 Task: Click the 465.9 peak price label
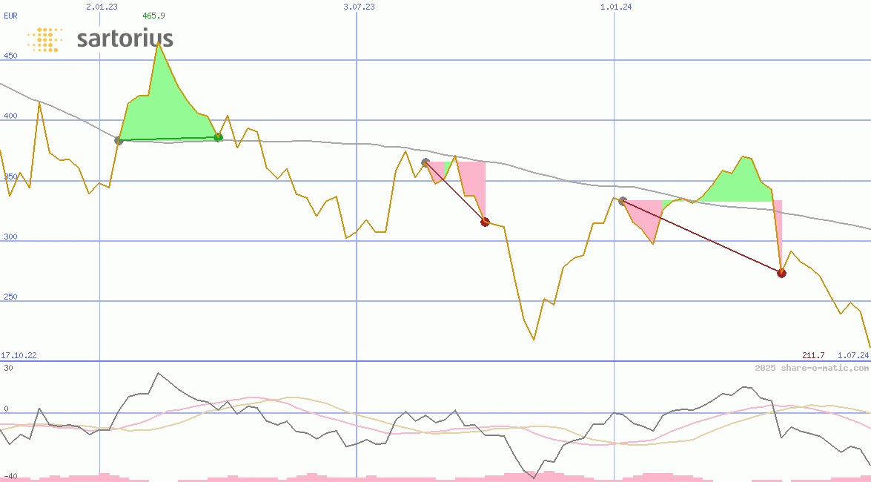point(153,16)
